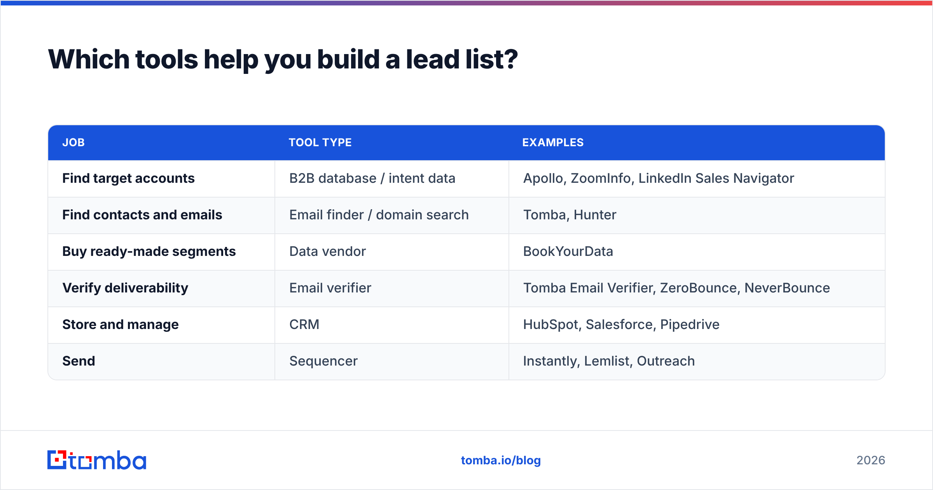Click the 'Send' row label
933x490 pixels.
coord(79,361)
